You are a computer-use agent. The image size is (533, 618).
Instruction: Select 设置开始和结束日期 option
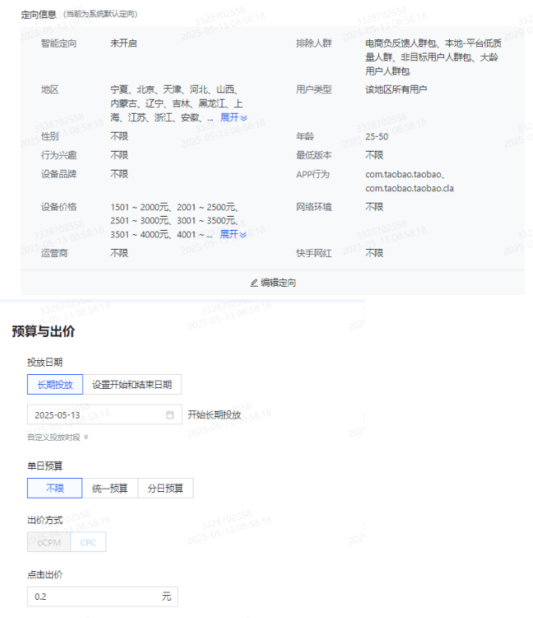coord(132,385)
